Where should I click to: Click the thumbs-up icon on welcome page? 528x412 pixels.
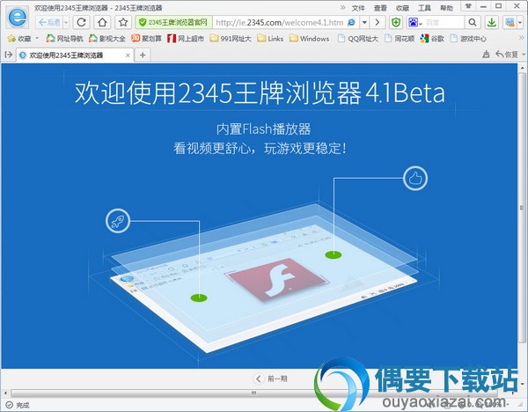[415, 179]
